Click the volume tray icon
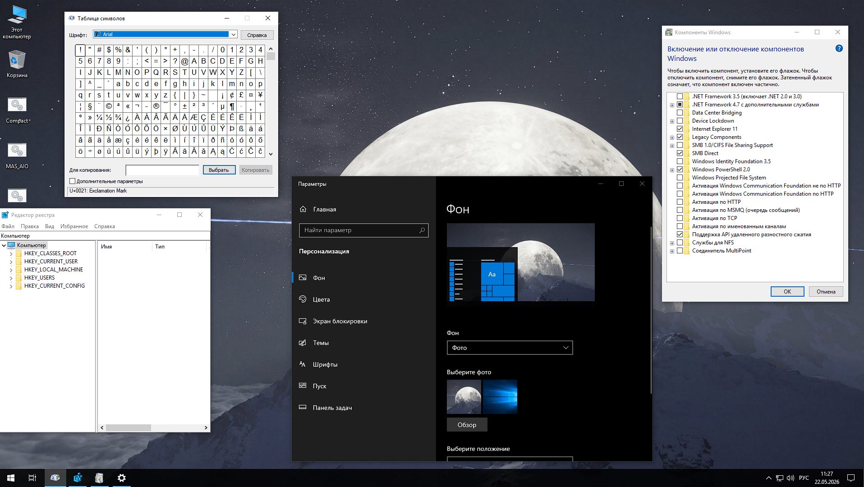Viewport: 864px width, 487px height. tap(790, 478)
